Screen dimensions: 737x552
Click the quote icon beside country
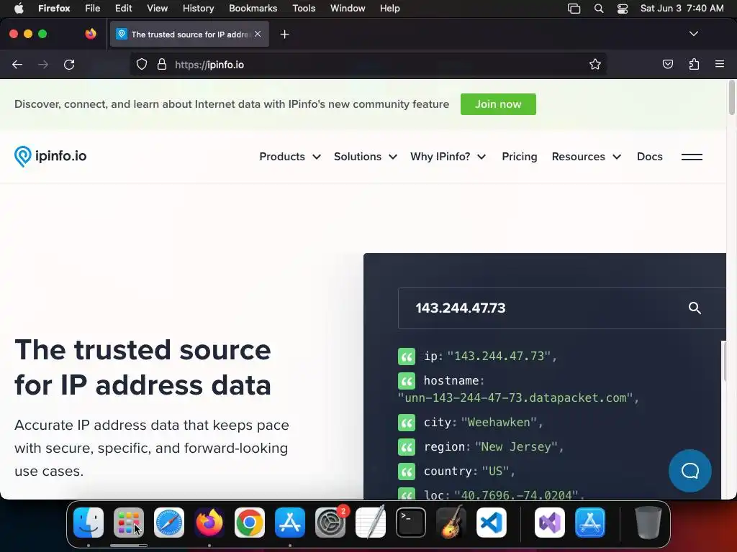tap(407, 471)
